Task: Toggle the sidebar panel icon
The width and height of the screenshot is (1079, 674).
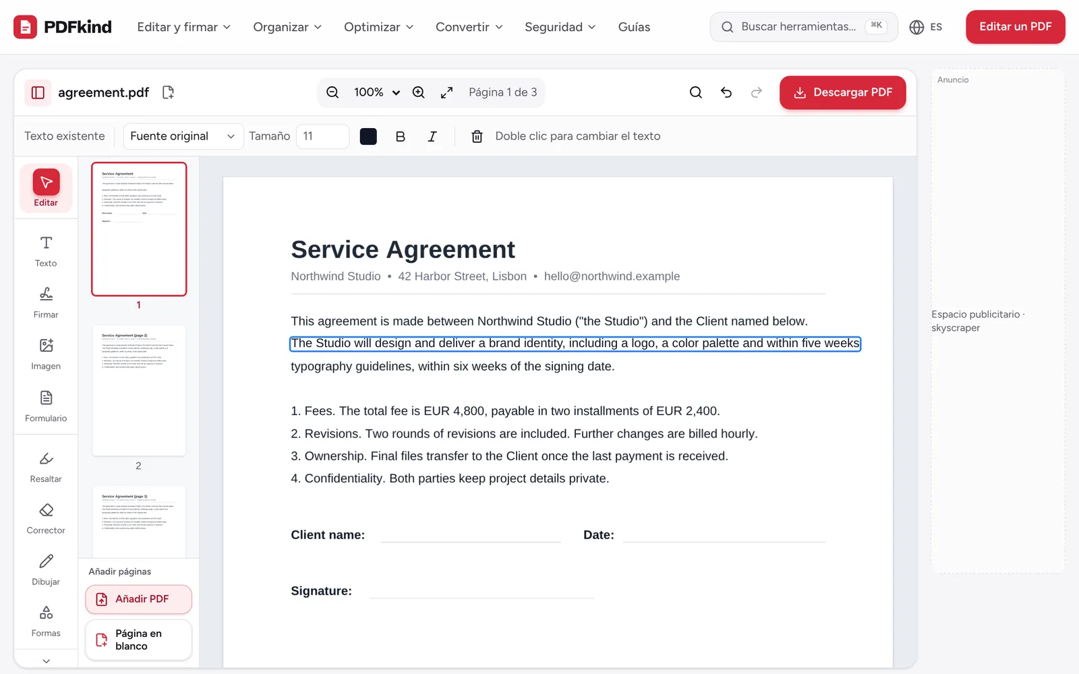Action: [x=38, y=92]
